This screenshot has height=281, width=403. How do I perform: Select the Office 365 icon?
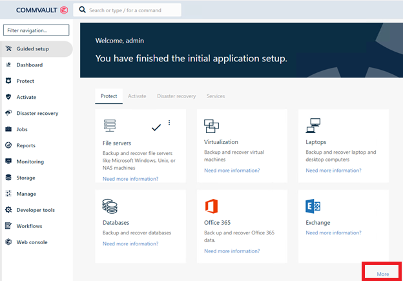point(211,207)
